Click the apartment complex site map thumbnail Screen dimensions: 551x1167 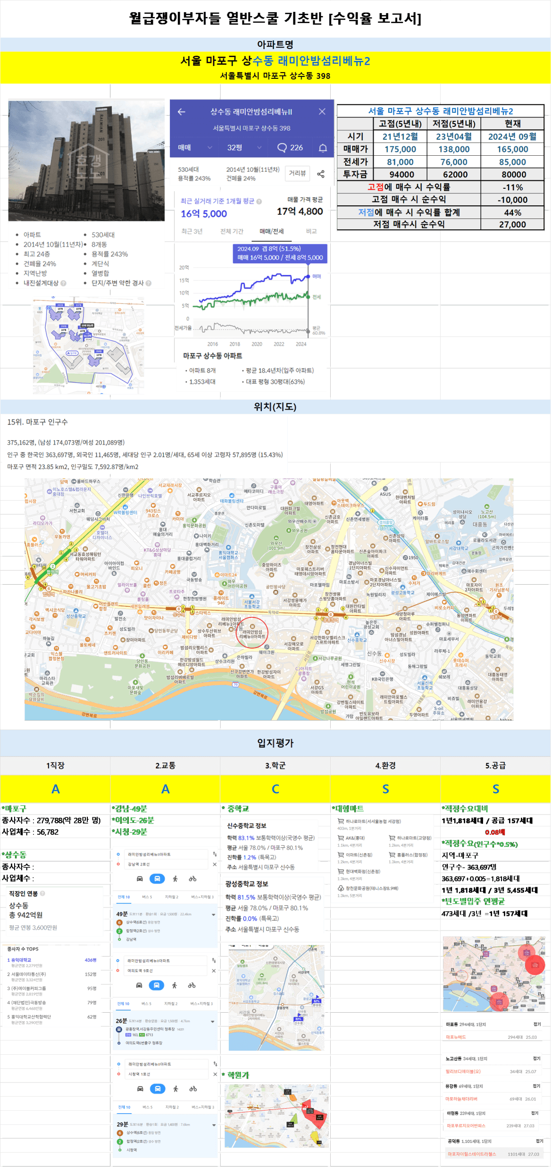point(88,345)
